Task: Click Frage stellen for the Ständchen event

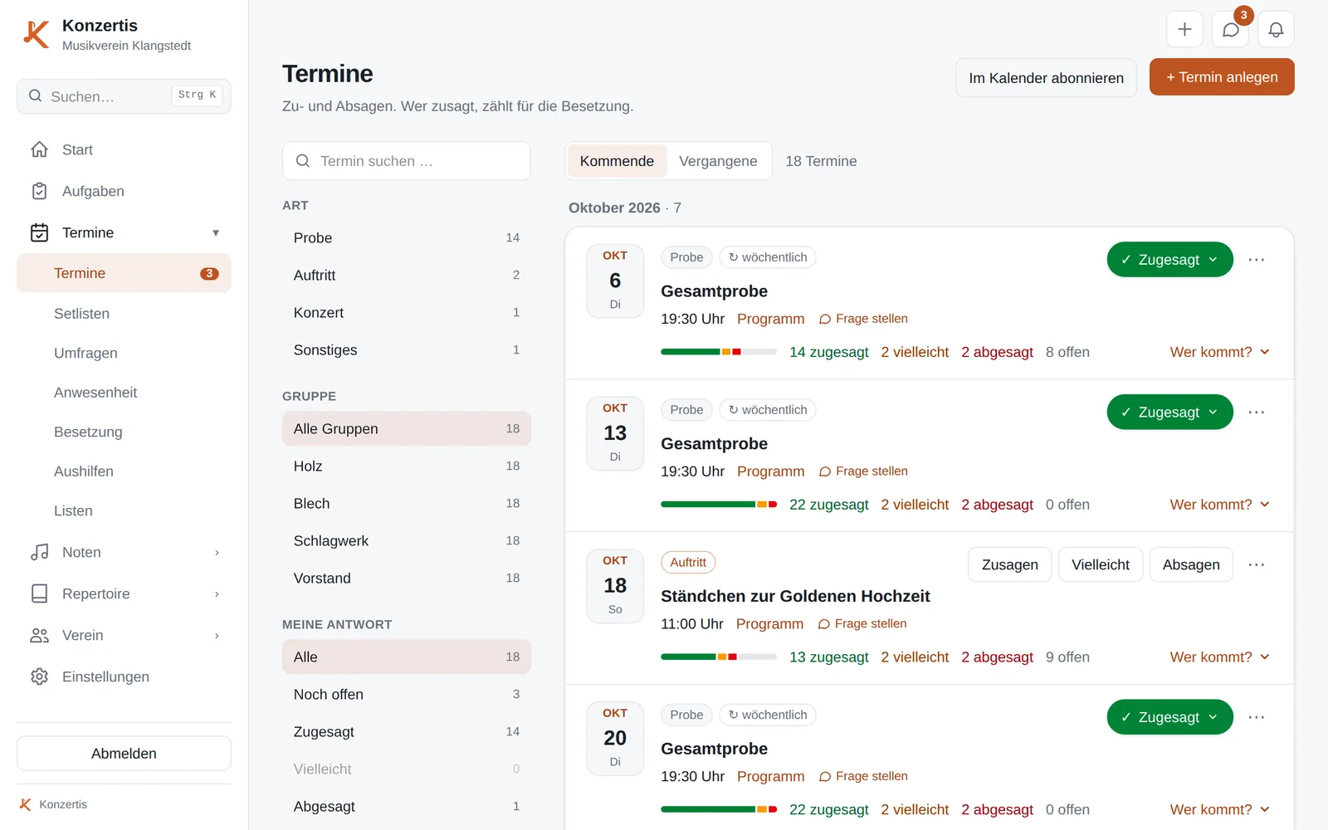Action: [862, 623]
